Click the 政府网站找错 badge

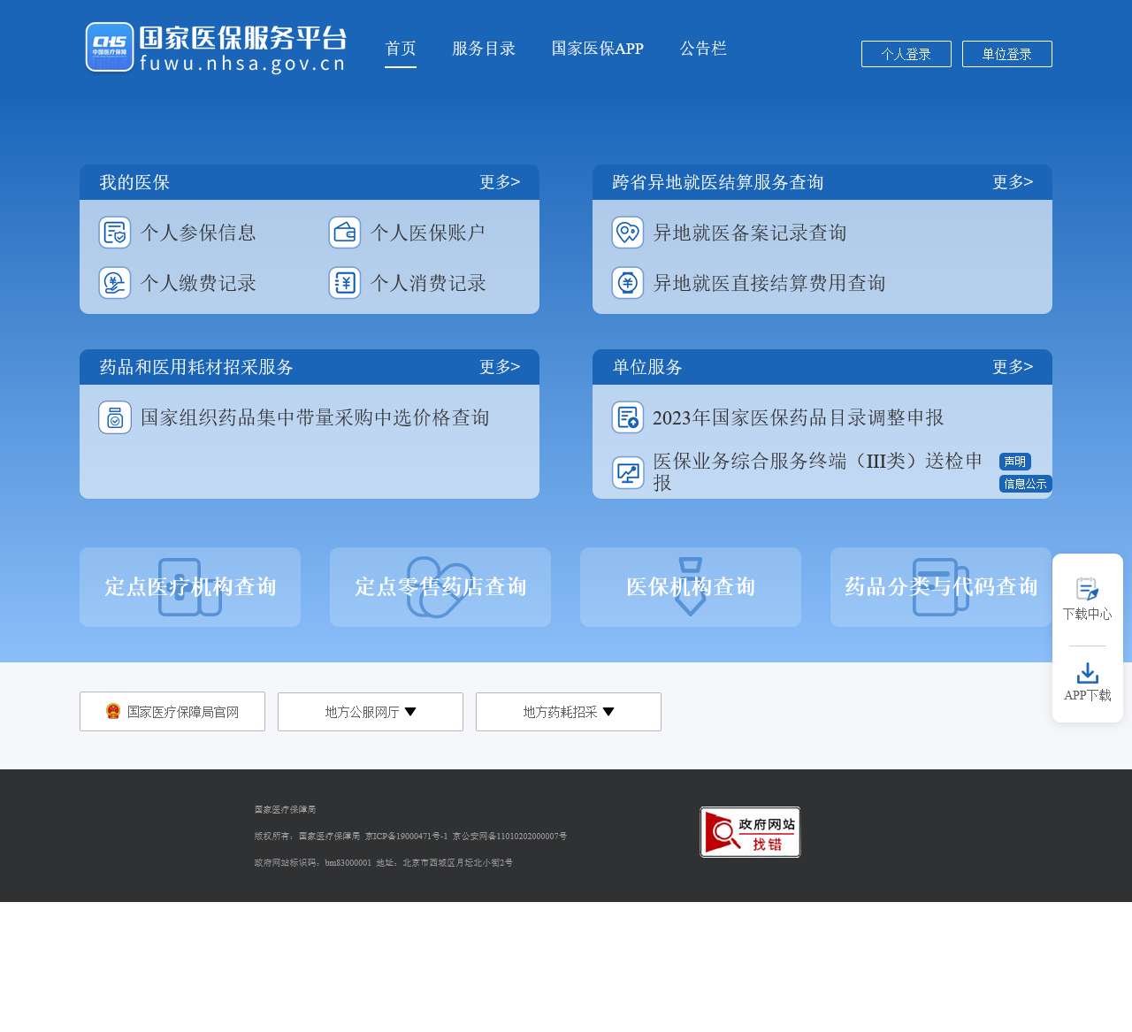750,832
